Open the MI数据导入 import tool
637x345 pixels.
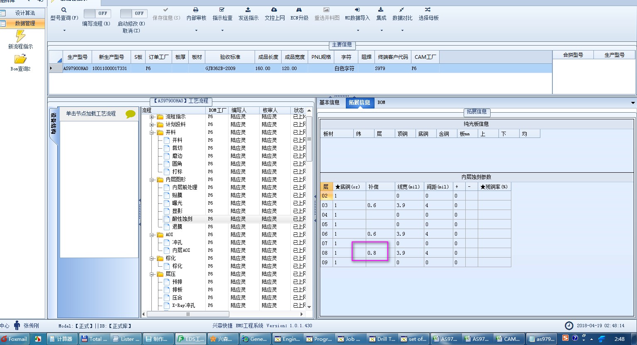tap(357, 14)
